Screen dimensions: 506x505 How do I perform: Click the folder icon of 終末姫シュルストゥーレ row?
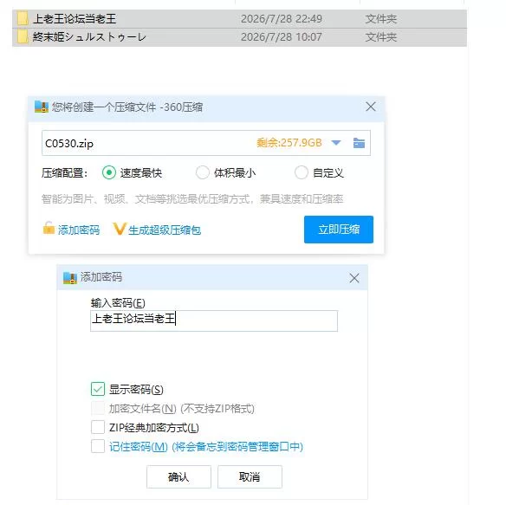[x=23, y=36]
